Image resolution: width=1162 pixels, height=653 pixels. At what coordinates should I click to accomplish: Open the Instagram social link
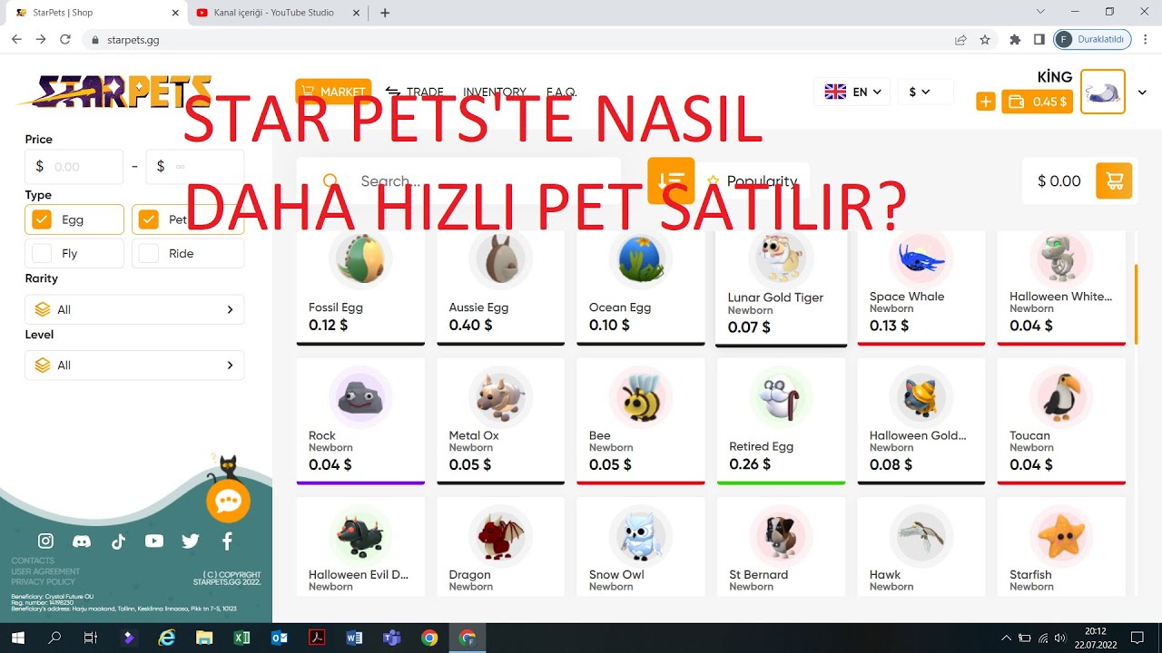coord(45,541)
